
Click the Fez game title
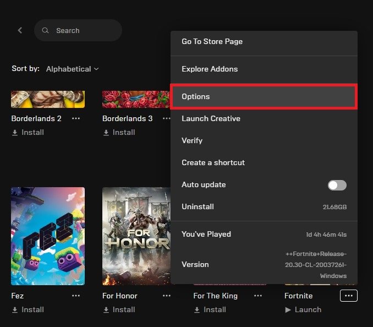coord(18,296)
